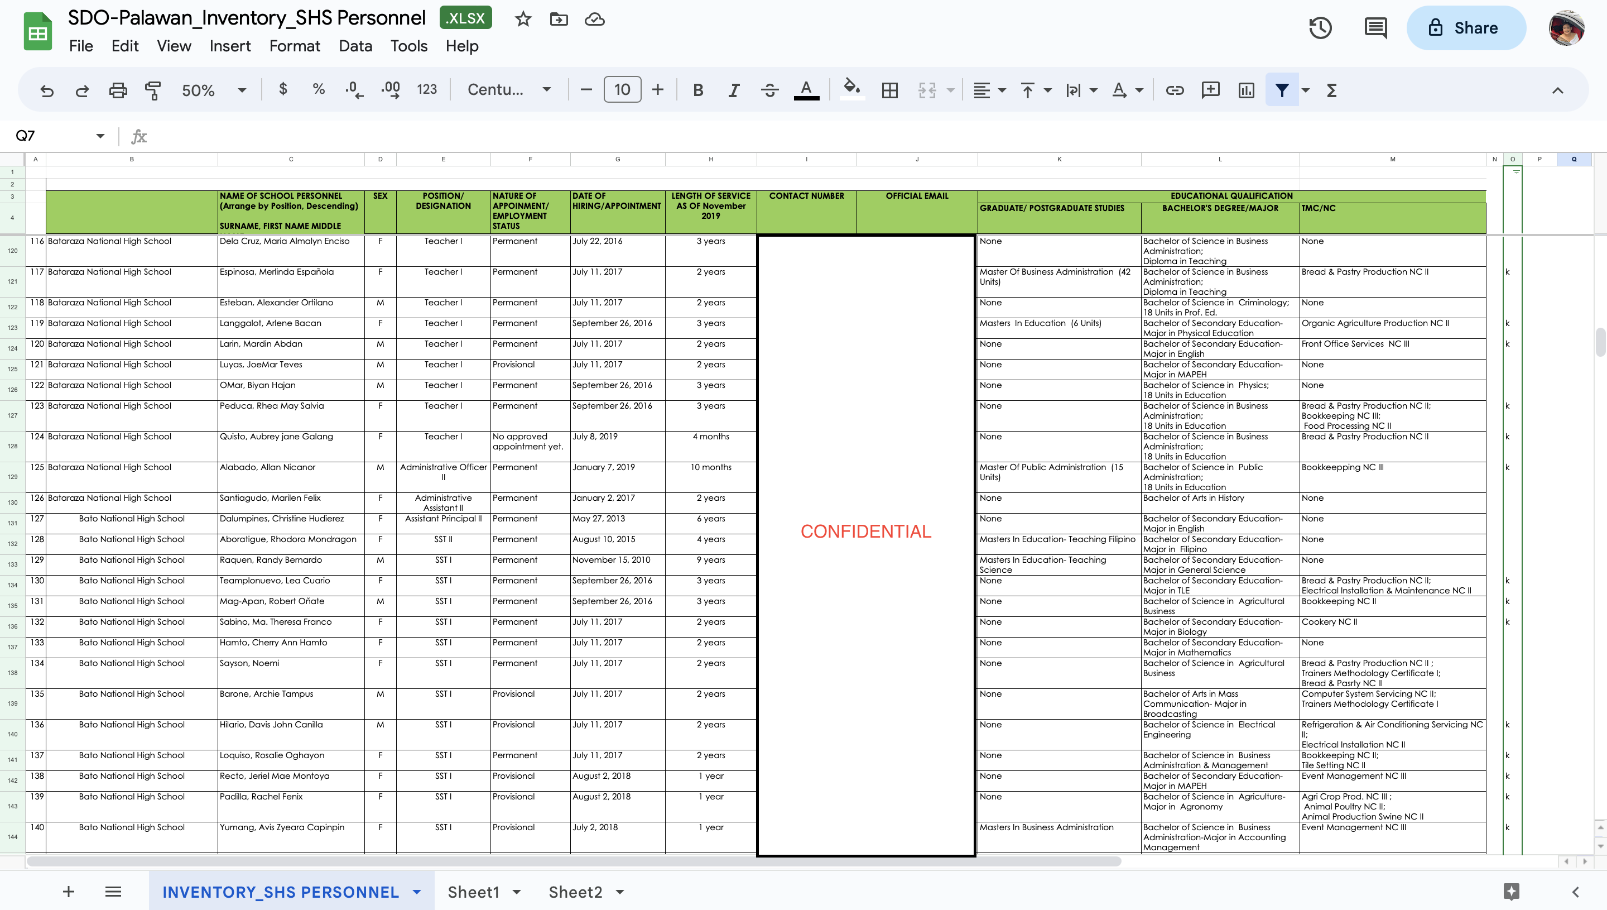Open the Format menu
Screen dimensions: 1607x910
(x=294, y=46)
